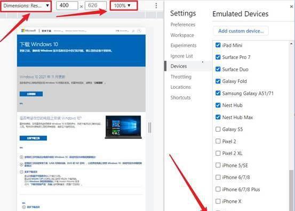Open the three-dot more options menu

point(156,6)
